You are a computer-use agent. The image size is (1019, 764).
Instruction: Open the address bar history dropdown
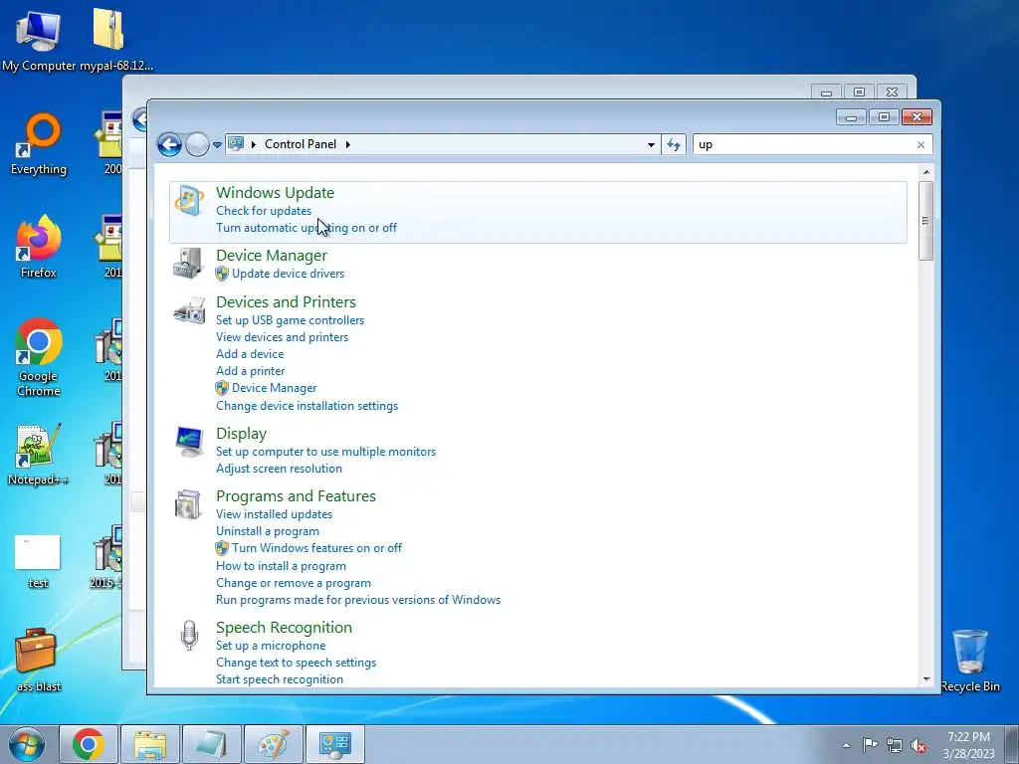pos(651,145)
